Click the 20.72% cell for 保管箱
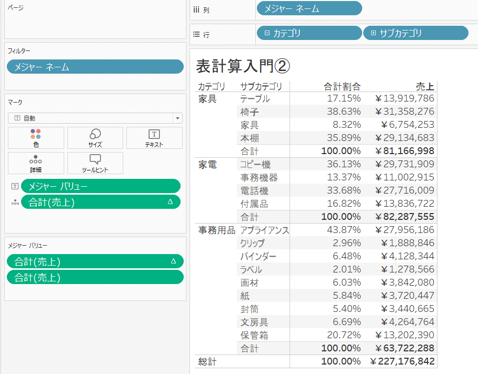 [344, 335]
